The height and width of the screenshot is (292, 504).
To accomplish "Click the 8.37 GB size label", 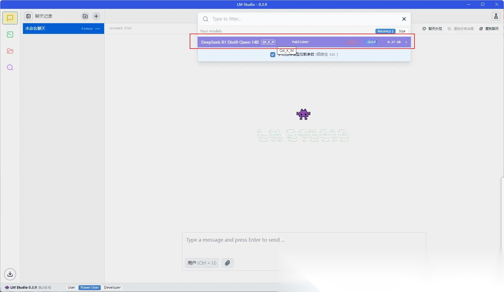I will pyautogui.click(x=394, y=42).
